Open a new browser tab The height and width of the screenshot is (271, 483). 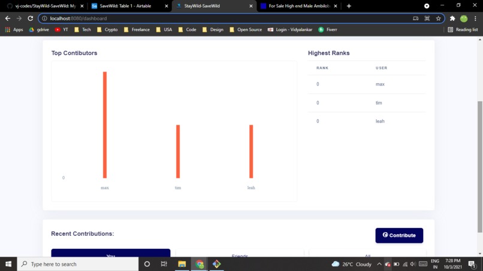(349, 6)
